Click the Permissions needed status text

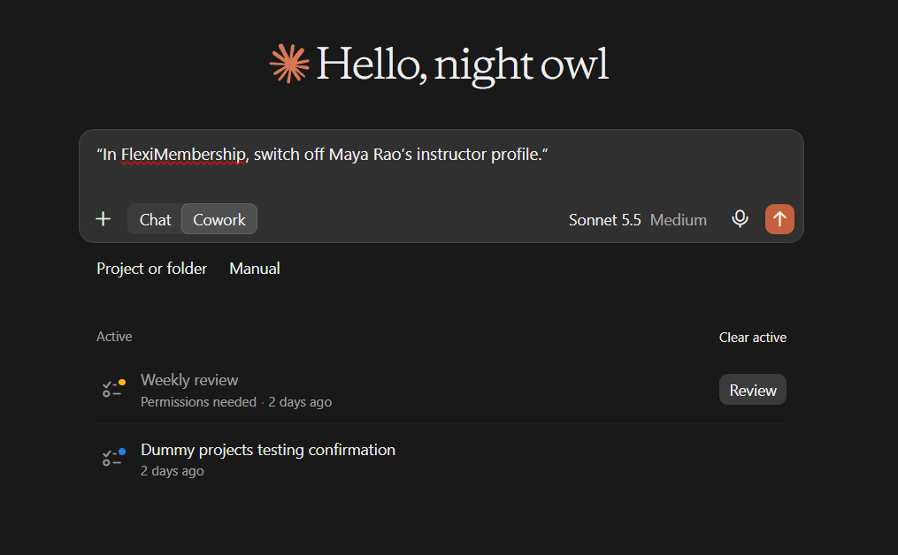pyautogui.click(x=198, y=402)
